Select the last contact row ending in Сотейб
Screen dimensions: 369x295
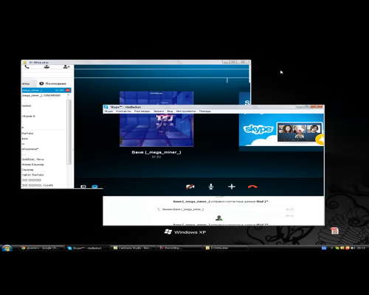tap(44, 185)
